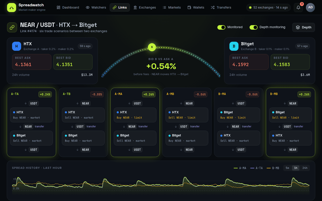Click HTX best bid 4.1351
Viewport: 322px width, 201px height.
click(x=73, y=62)
